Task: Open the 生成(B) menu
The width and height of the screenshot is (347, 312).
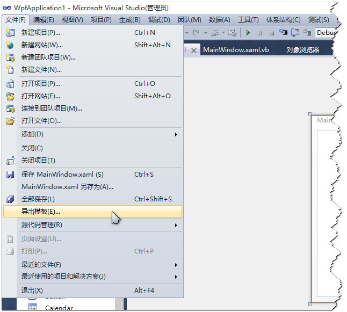Action: 130,20
